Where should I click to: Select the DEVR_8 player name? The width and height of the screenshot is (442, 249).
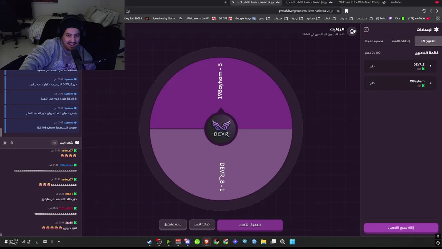pos(419,64)
